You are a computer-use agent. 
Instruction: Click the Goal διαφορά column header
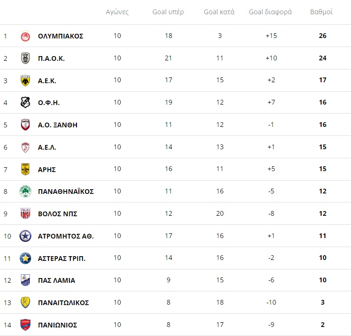pyautogui.click(x=270, y=12)
